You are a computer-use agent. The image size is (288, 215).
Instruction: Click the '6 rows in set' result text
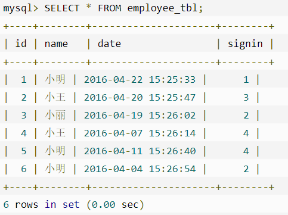click(x=41, y=205)
